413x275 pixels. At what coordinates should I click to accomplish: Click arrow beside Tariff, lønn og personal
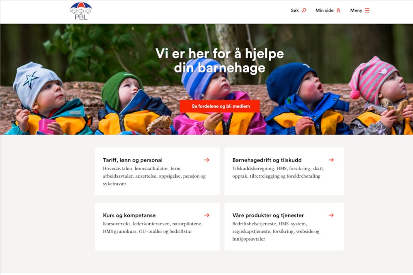207,160
